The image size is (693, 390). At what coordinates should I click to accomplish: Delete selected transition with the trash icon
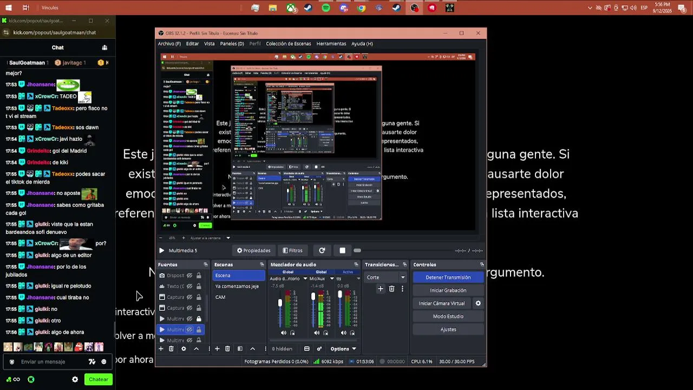(391, 289)
